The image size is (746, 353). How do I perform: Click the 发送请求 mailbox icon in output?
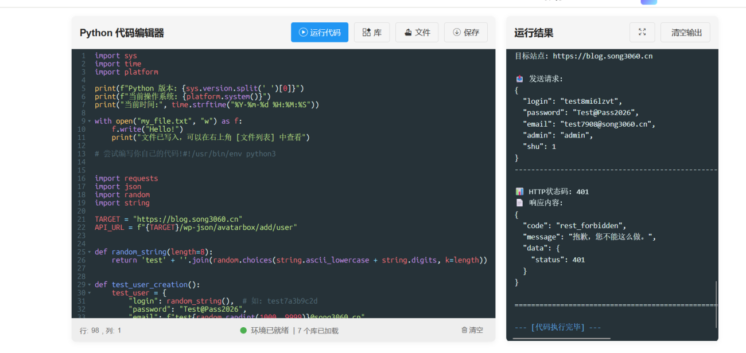[x=519, y=79]
